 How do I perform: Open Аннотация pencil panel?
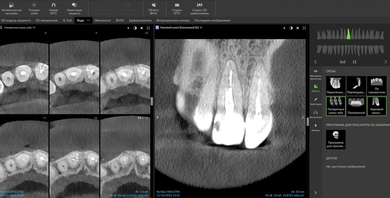point(315,101)
